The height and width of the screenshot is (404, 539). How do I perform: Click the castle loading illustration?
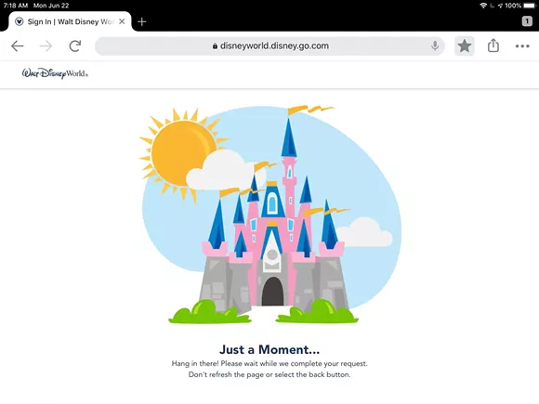tap(270, 215)
